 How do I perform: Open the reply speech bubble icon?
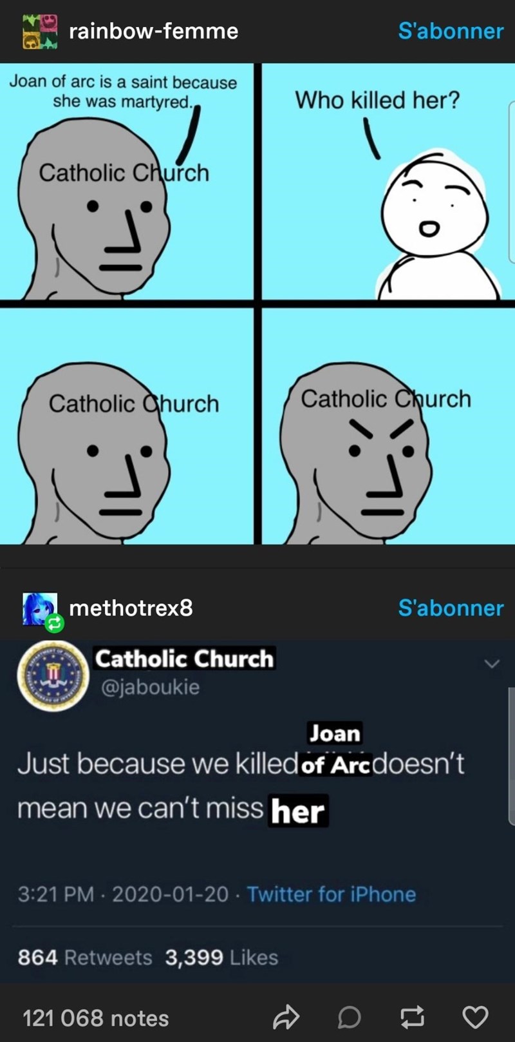tap(349, 1018)
